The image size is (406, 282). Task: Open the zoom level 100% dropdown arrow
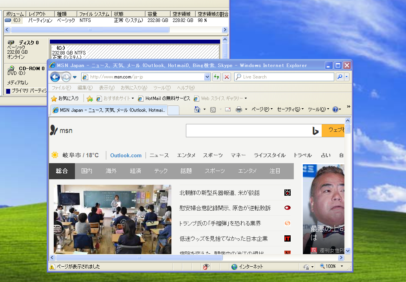[x=342, y=266]
